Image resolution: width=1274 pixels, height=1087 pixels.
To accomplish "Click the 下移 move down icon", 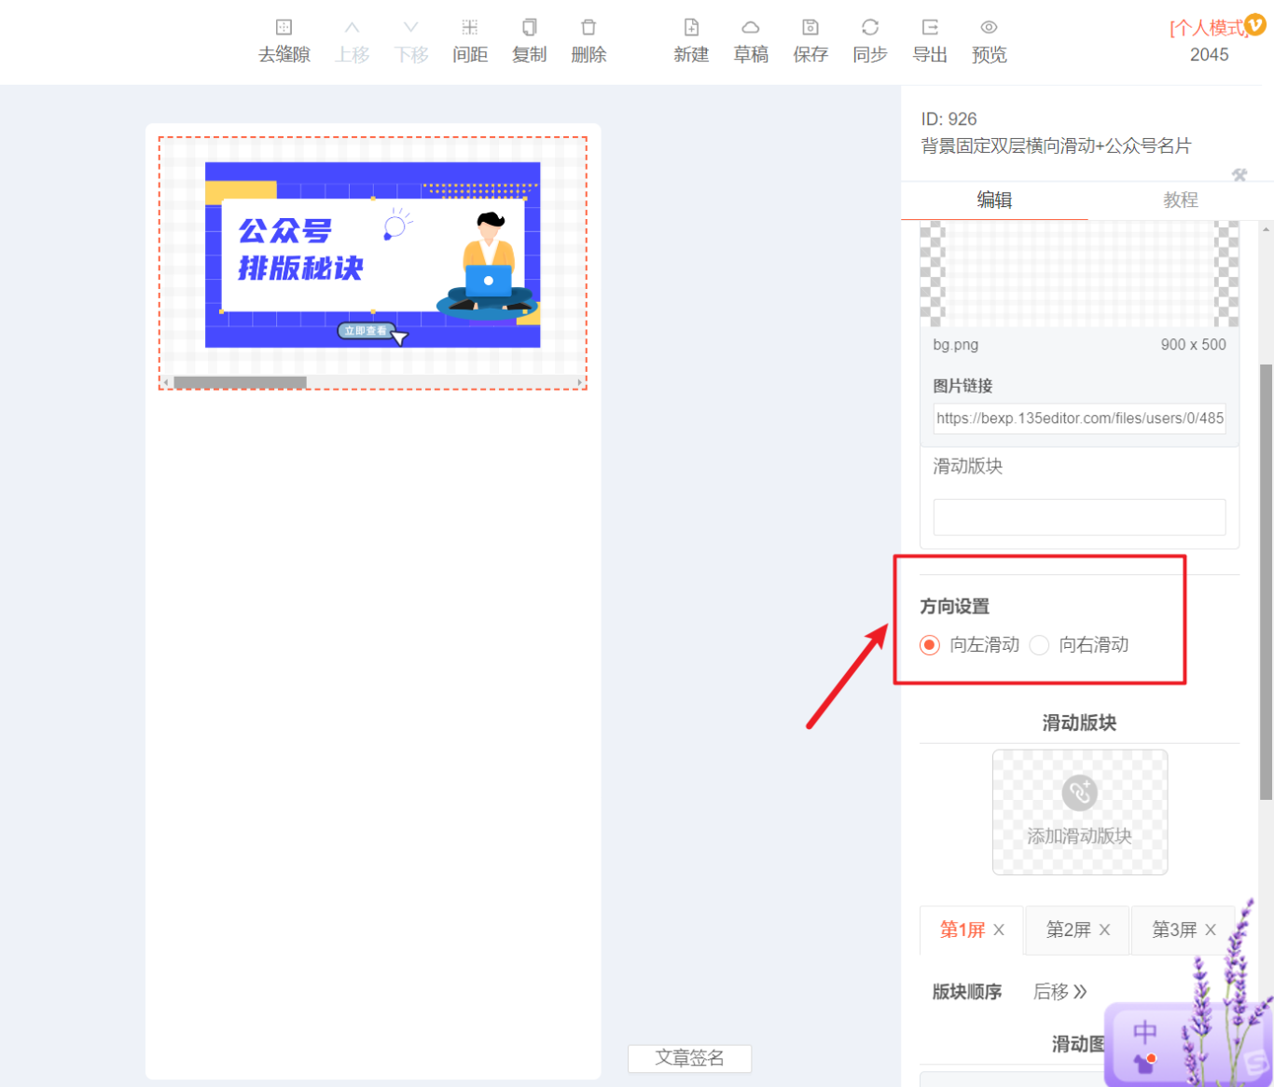I will coord(411,28).
